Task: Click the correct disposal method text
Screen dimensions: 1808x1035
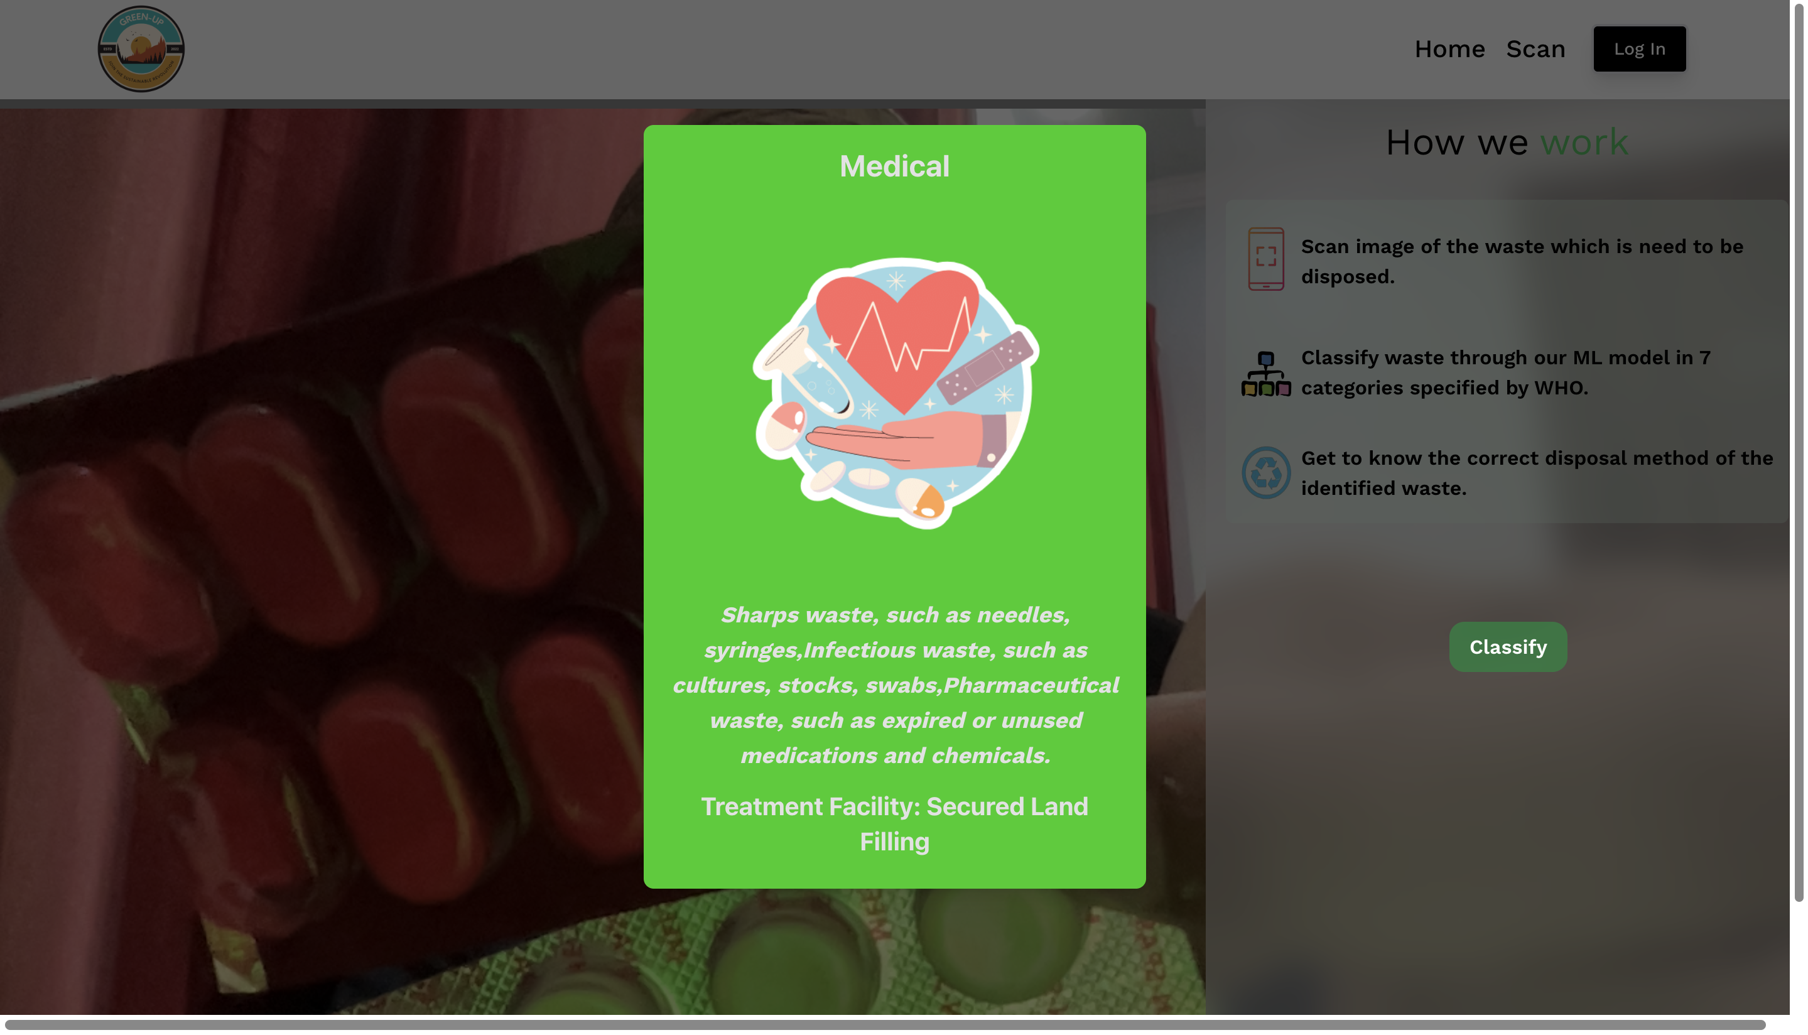Action: click(1537, 473)
